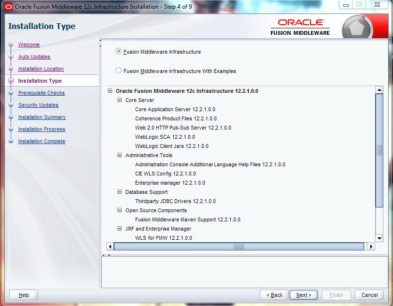Image resolution: width=393 pixels, height=306 pixels.
Task: Collapse the JRF and Enterprise Manager node
Action: tap(120, 229)
